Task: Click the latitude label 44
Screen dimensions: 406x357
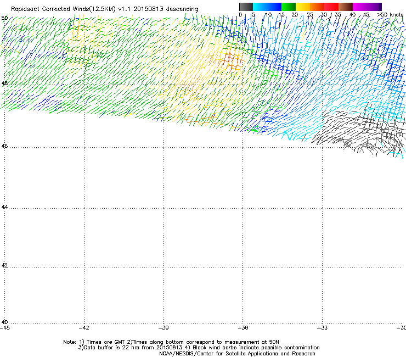Action: (x=4, y=207)
